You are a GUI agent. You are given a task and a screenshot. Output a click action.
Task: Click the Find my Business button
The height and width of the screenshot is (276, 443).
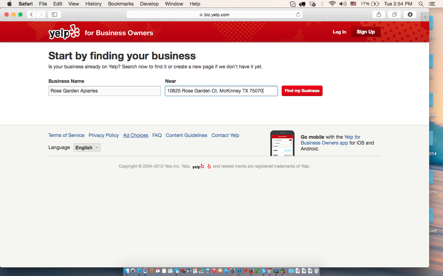[x=302, y=91]
